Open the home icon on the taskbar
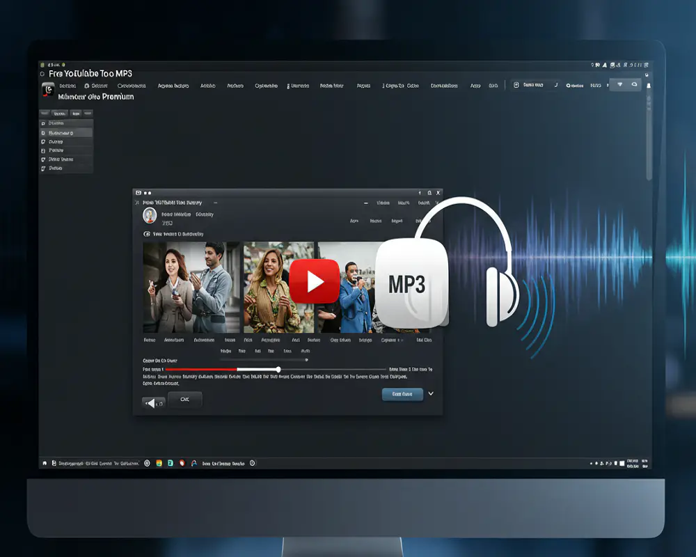 point(45,463)
